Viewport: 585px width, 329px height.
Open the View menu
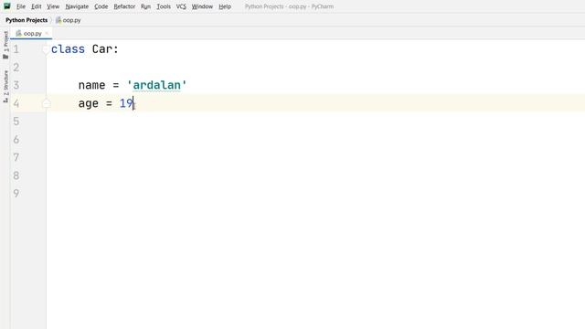[x=53, y=6]
